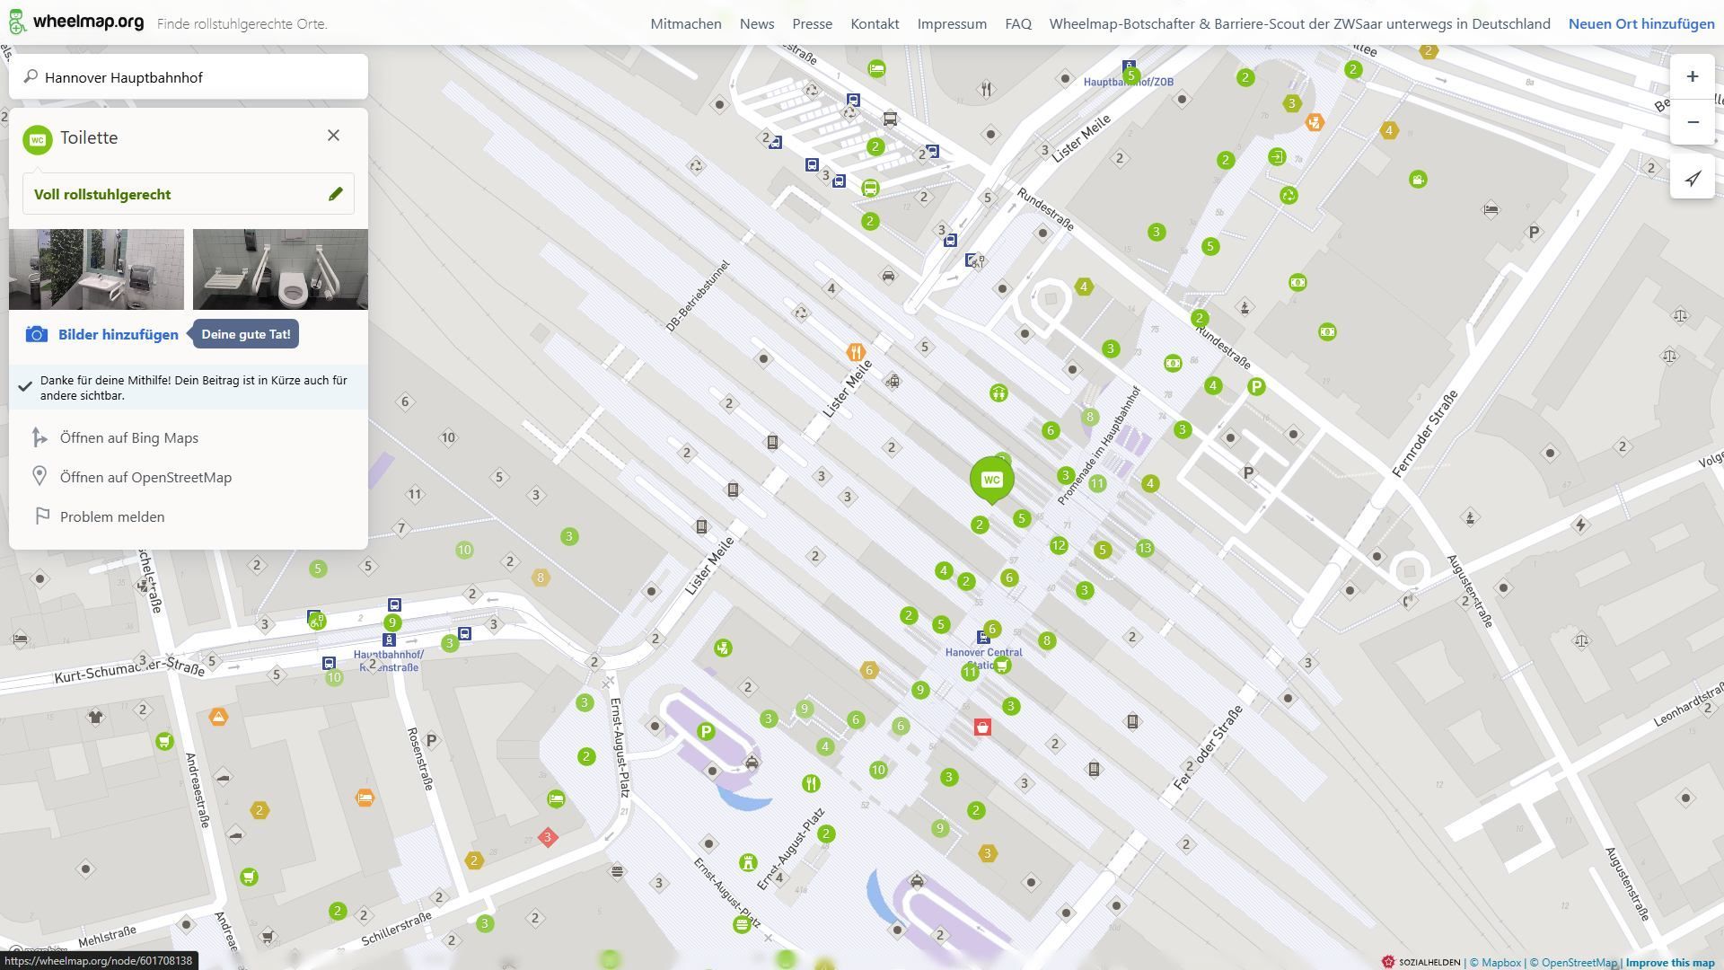Click the green WC toilet map marker
1724x970 pixels.
(991, 480)
